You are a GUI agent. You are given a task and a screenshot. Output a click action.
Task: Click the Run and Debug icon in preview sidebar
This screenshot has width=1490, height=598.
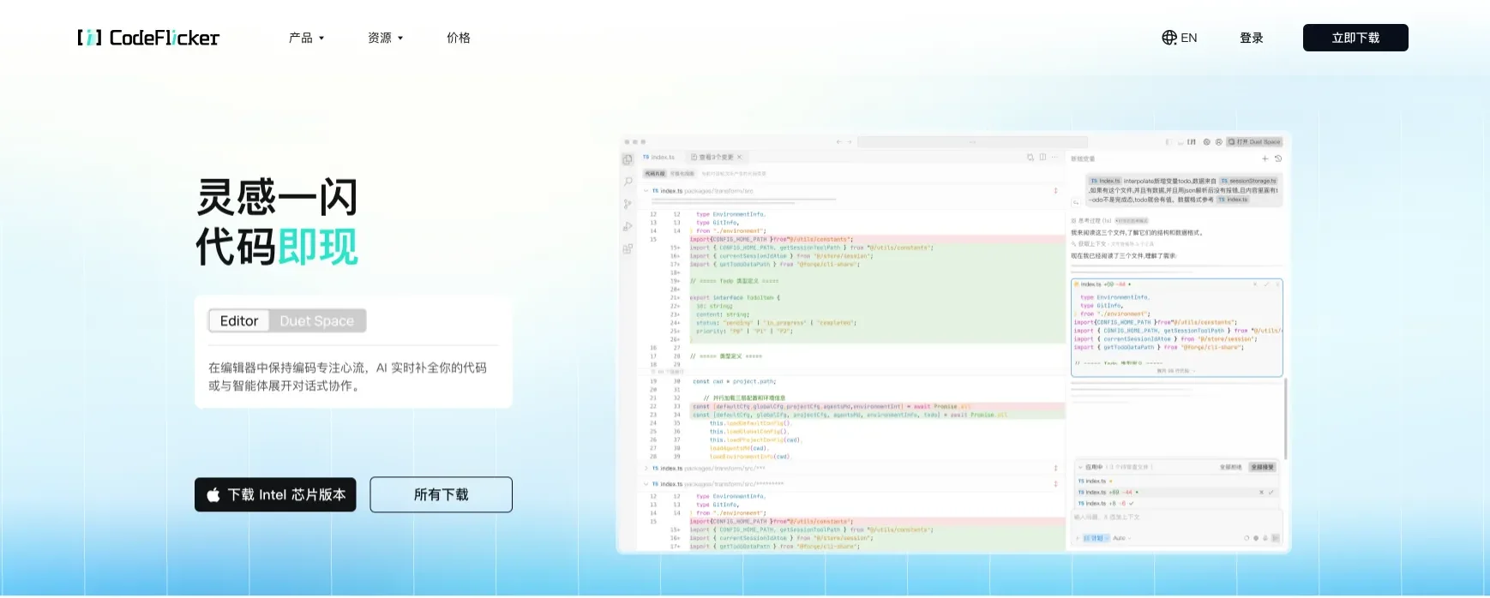628,226
